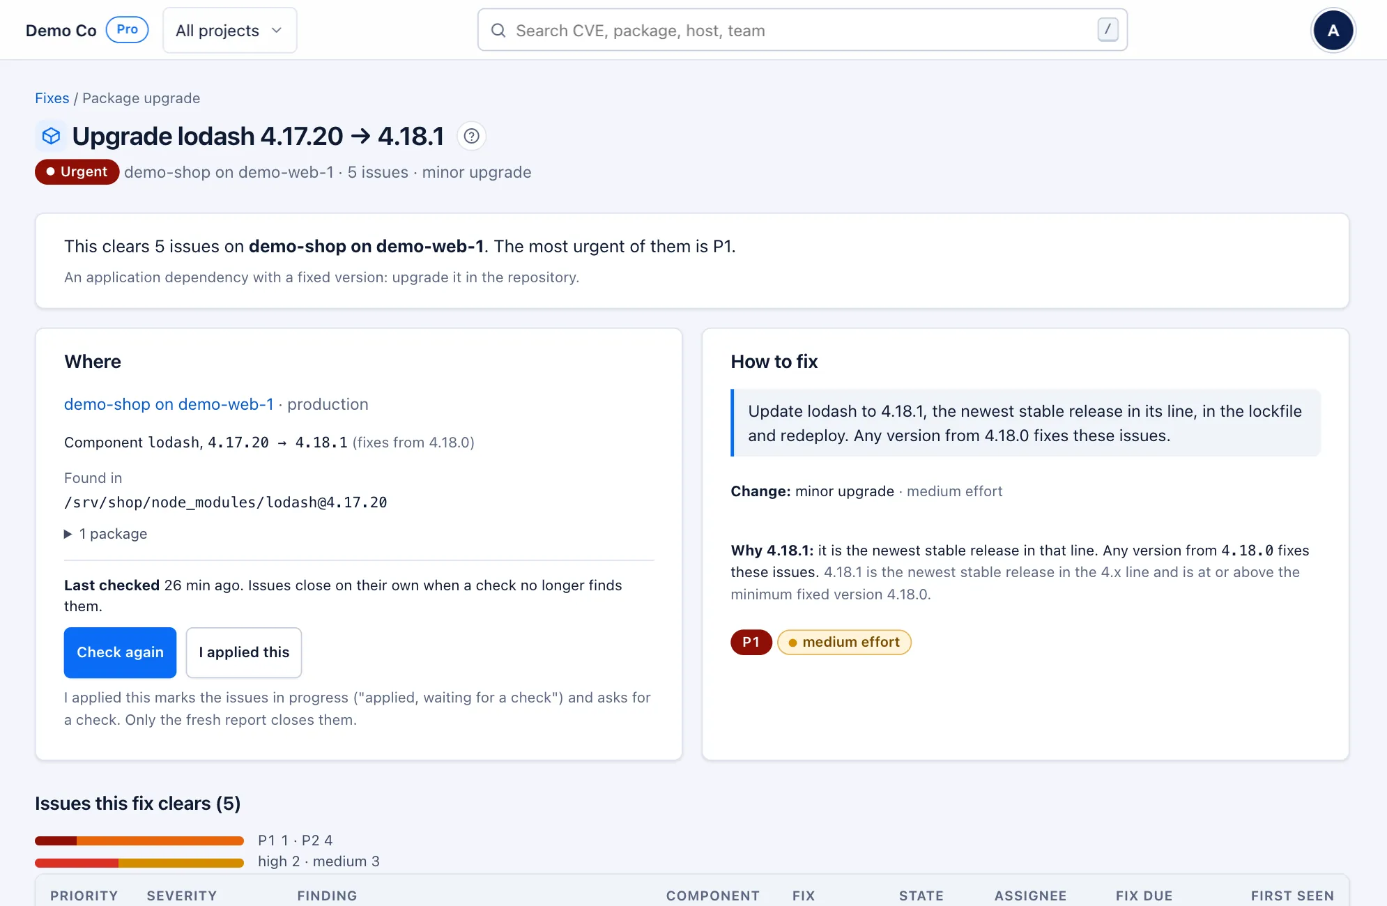Click the package cube icon beside the title
1387x906 pixels.
click(51, 136)
